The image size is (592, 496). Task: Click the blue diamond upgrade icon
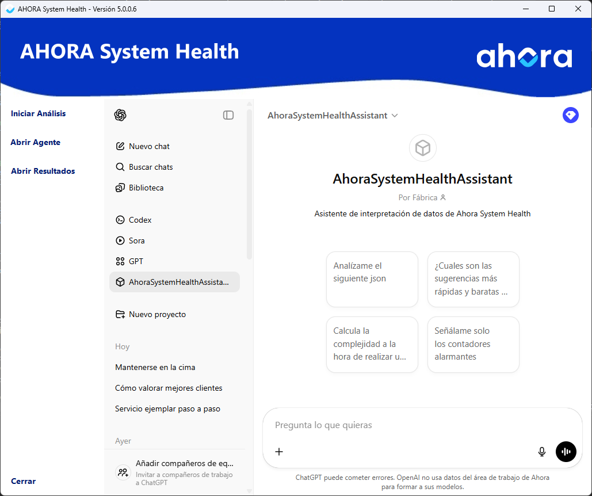(x=571, y=115)
